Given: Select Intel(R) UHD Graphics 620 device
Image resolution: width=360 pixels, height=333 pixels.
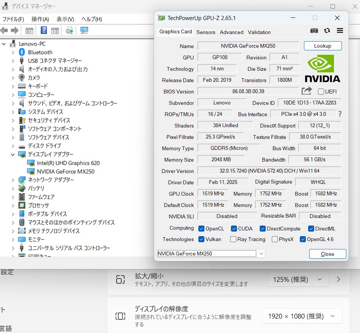Looking at the screenshot, I should pos(68,163).
